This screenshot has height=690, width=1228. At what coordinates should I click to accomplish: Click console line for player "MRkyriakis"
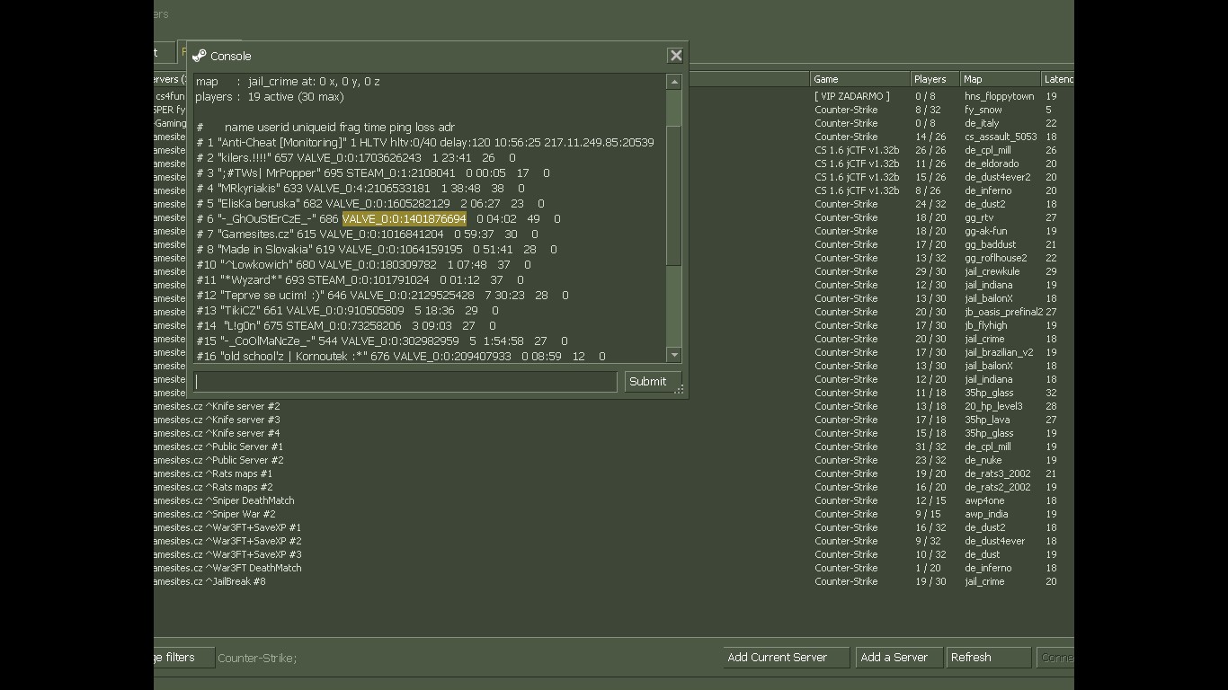(360, 188)
